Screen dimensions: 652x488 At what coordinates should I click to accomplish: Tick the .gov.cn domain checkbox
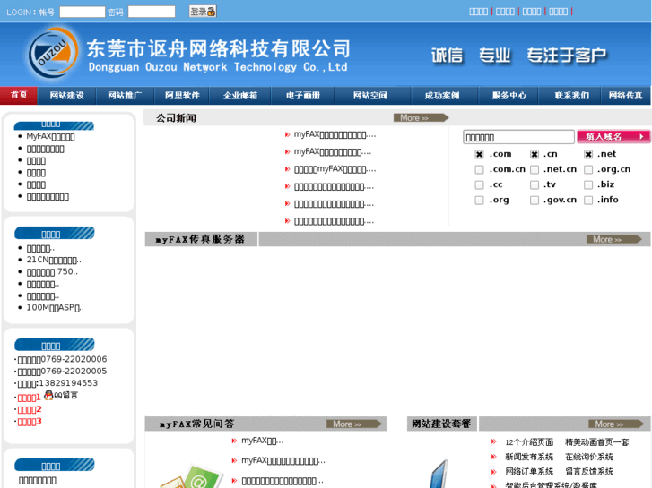pos(535,200)
